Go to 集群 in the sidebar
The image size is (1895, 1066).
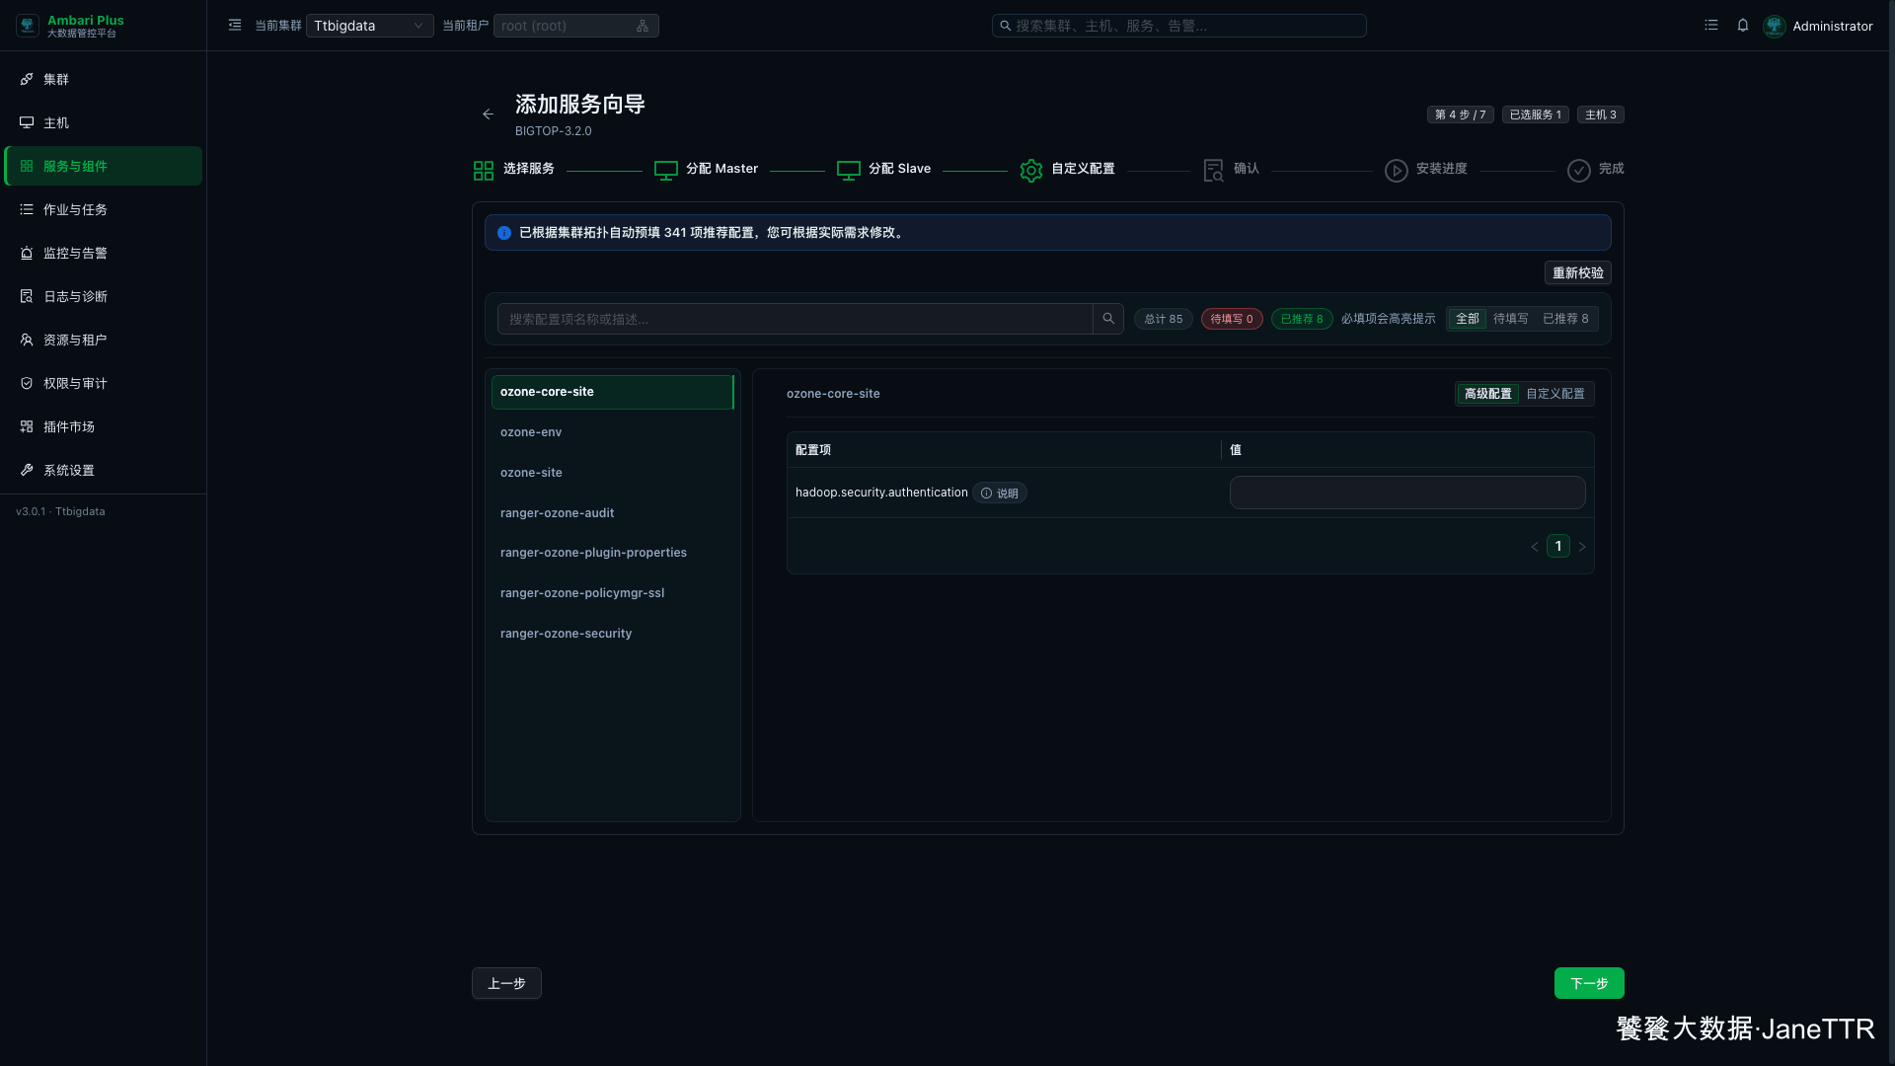[103, 79]
